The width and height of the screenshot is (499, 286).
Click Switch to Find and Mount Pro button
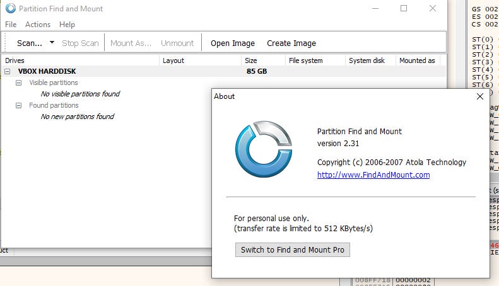[293, 249]
